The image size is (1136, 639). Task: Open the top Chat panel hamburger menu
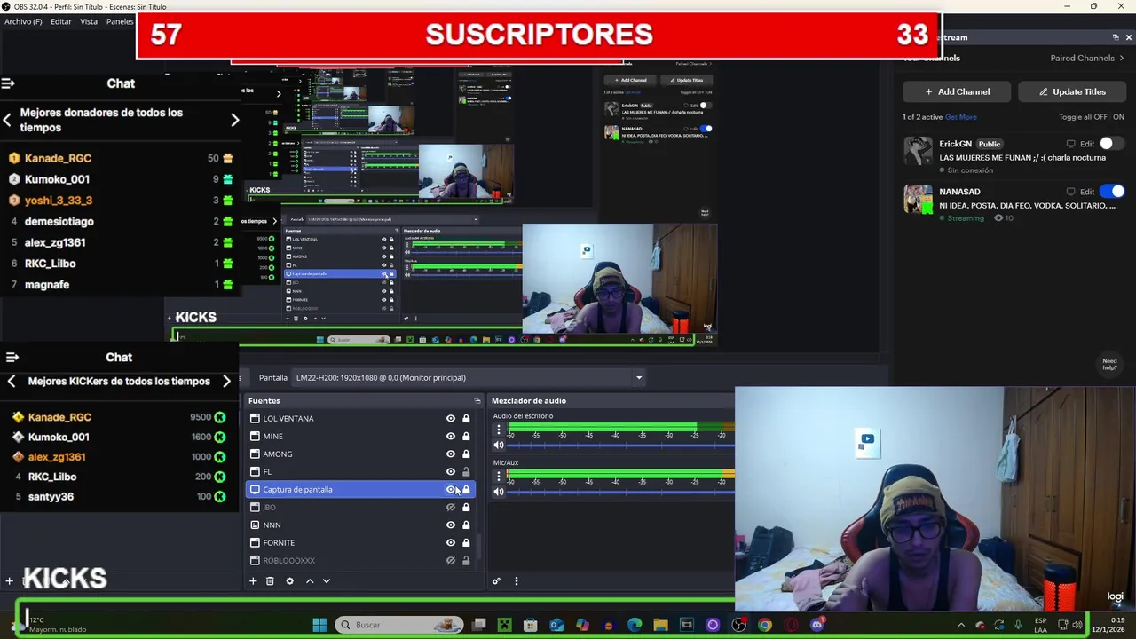click(x=8, y=83)
